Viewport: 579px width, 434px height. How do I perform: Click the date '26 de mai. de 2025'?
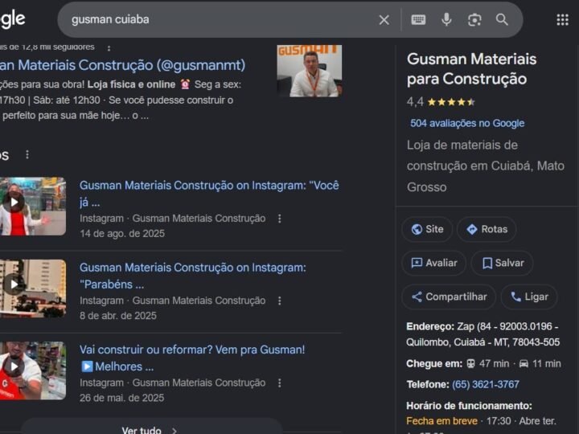coord(122,398)
